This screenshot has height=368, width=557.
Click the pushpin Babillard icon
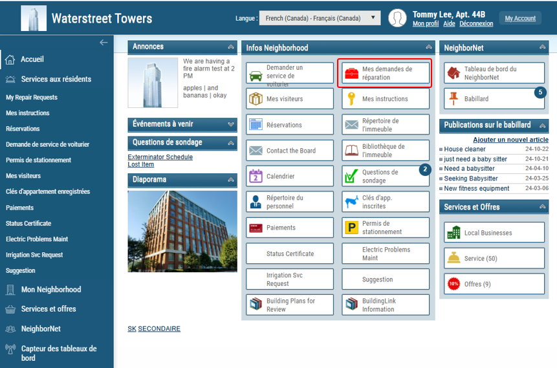tap(453, 99)
